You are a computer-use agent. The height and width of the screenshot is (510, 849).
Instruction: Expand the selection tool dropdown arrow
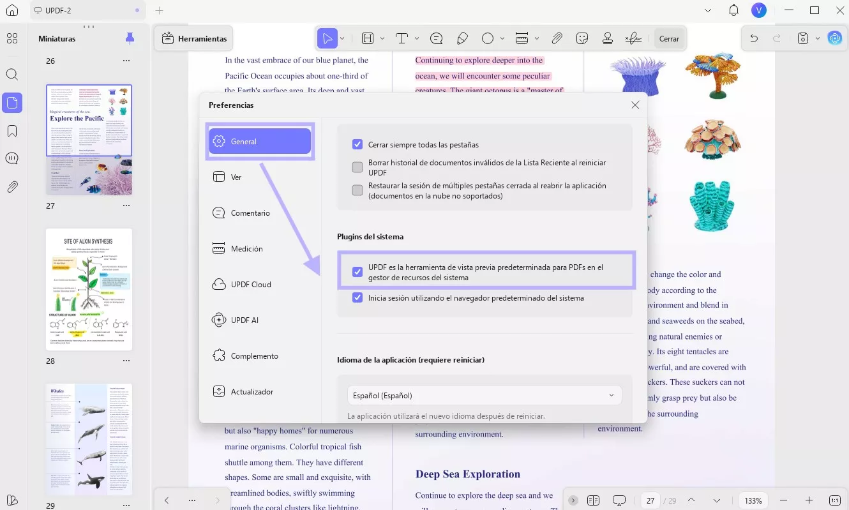pyautogui.click(x=342, y=39)
